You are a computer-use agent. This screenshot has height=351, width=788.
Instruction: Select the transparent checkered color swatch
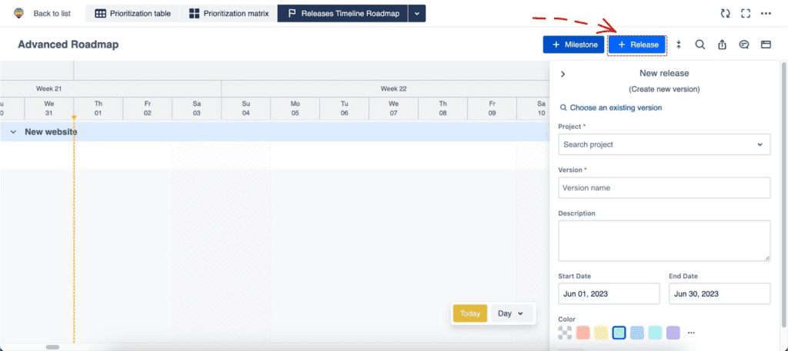point(565,333)
